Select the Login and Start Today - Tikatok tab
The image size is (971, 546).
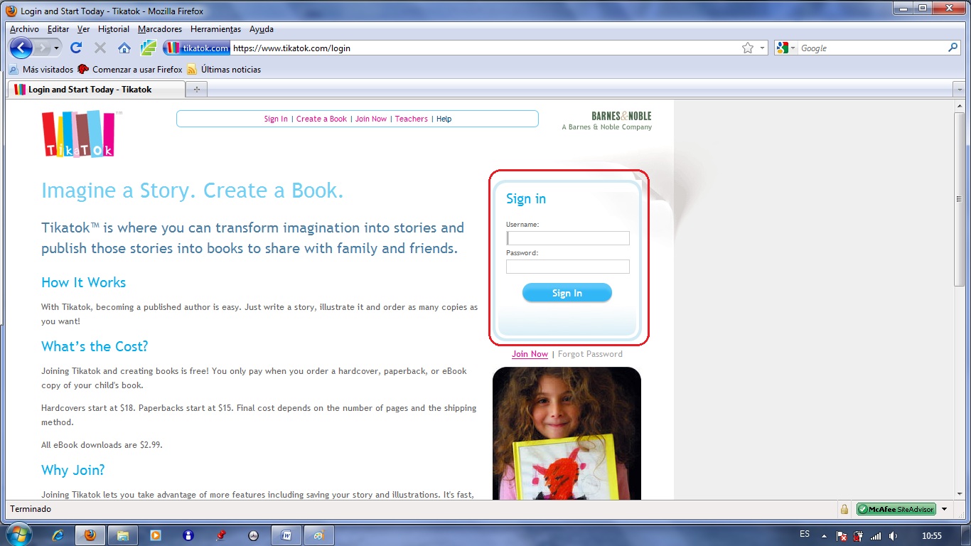[96, 90]
